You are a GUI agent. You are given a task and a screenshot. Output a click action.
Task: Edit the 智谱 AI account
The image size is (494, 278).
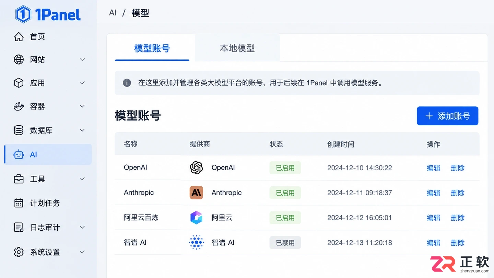point(433,243)
